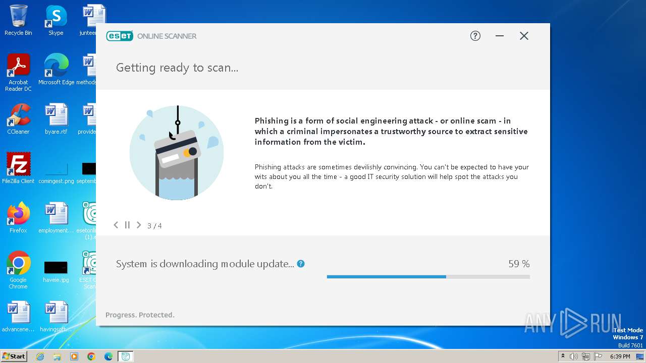Open the Recycle Bin desktop icon
The image size is (646, 363).
tap(18, 21)
